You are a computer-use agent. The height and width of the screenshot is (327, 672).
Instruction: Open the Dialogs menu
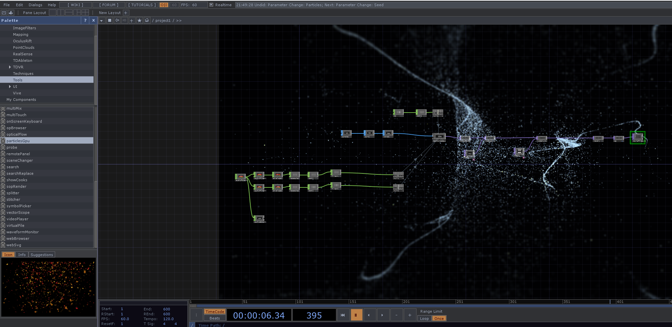(35, 5)
